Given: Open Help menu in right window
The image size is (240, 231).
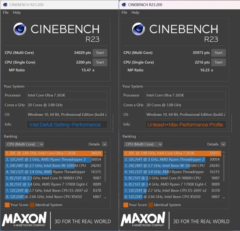Looking at the screenshot, I should tap(135, 13).
